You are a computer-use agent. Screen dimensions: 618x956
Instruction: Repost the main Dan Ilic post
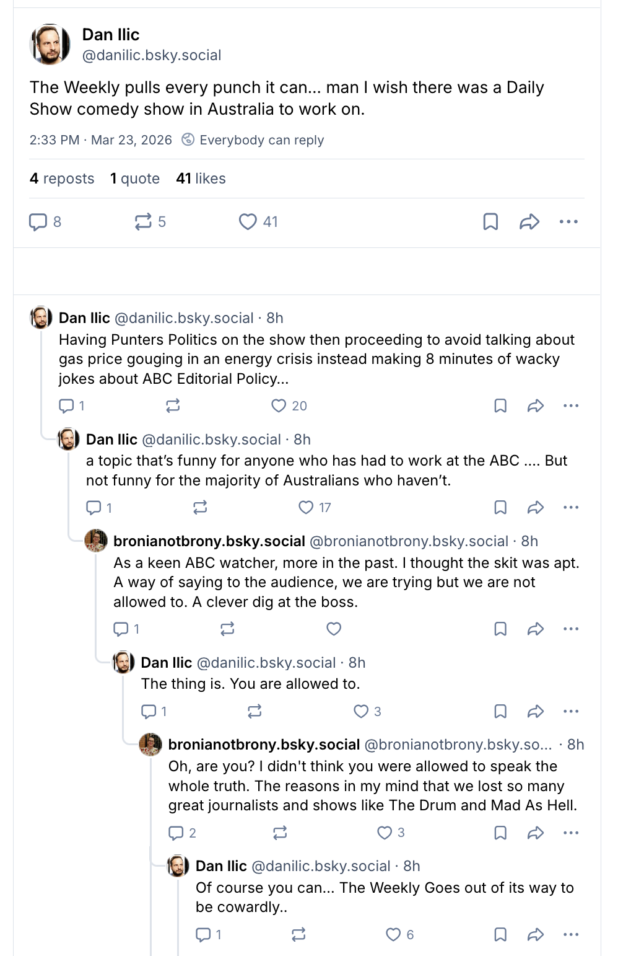coord(143,222)
